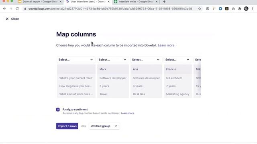Open Select dropdown above Ana column

coord(146,60)
